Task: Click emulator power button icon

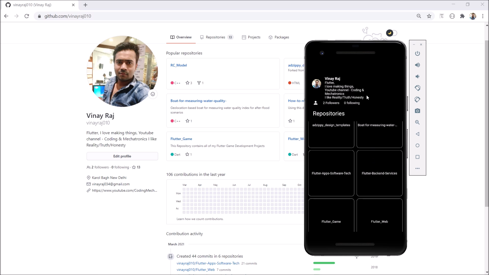Action: tap(417, 53)
